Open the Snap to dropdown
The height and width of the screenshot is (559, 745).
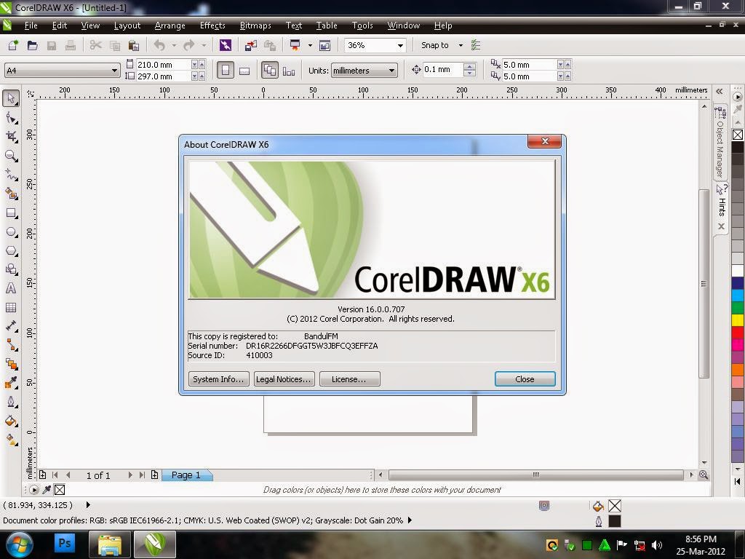461,45
